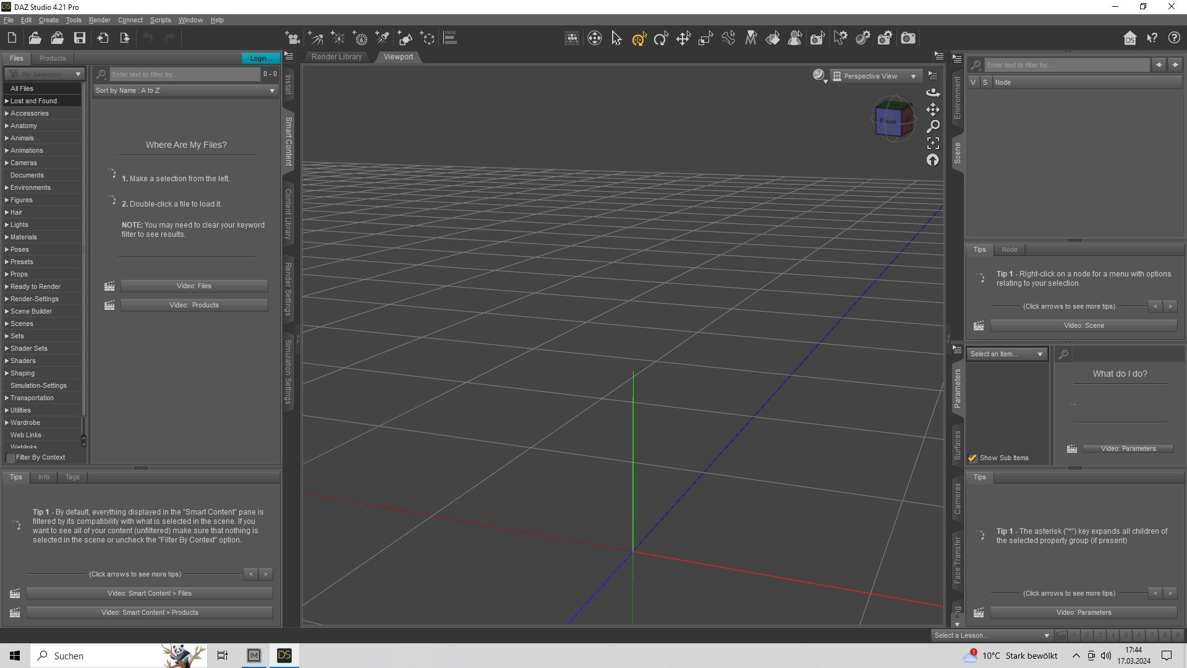Screen dimensions: 1187x668
Task: Select the Rotate tool in toolbar
Action: pos(661,38)
